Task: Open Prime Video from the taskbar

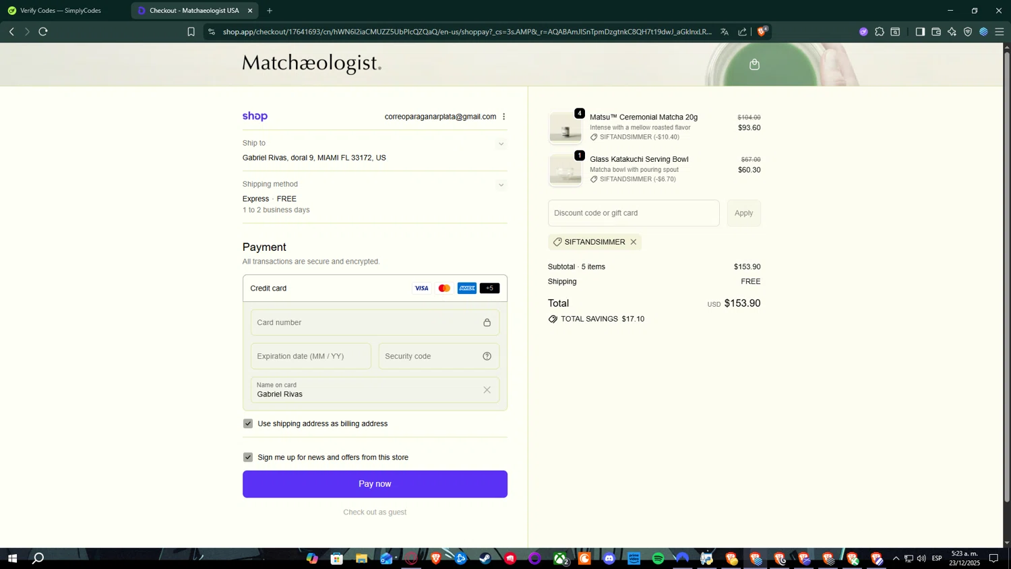Action: tap(634, 558)
